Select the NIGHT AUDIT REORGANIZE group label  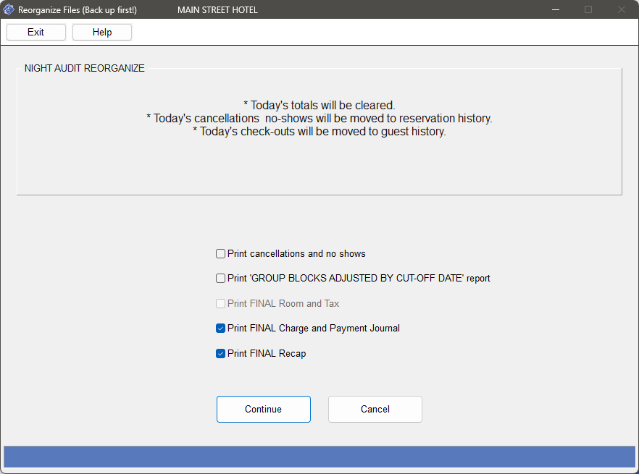(x=84, y=68)
